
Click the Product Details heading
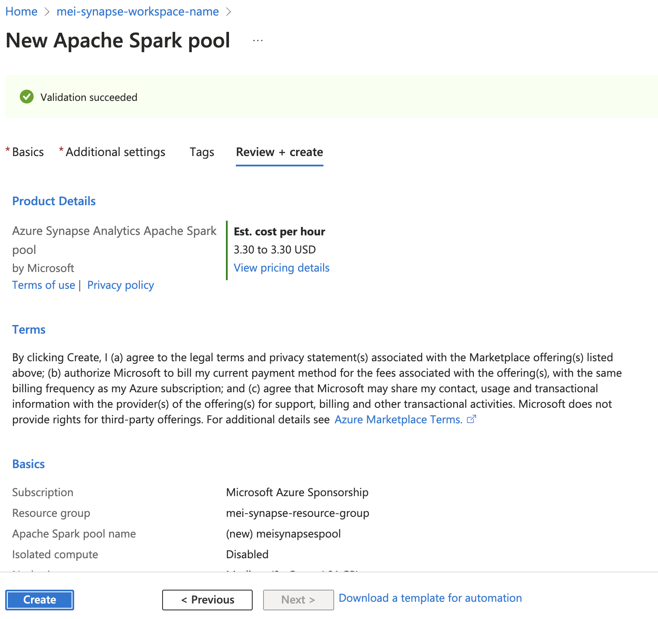click(x=53, y=200)
